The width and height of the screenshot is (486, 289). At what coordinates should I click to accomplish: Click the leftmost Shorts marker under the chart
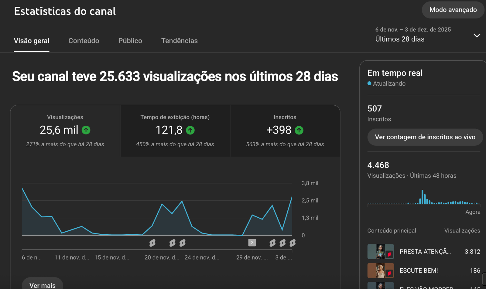click(152, 243)
